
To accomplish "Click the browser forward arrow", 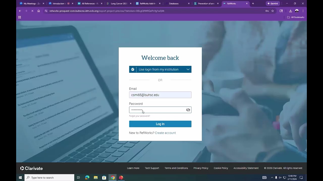I will pyautogui.click(x=26, y=11).
